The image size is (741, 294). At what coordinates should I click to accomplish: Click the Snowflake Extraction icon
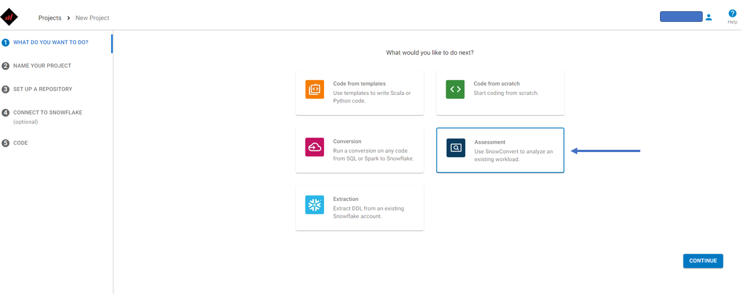coord(315,205)
